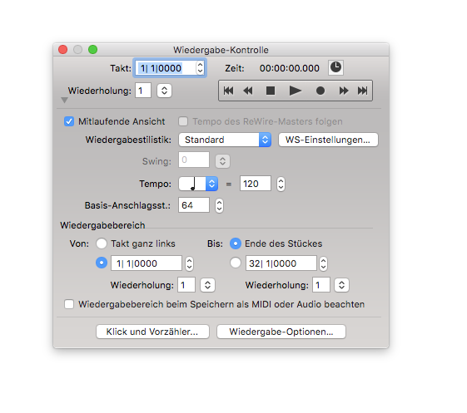Open the Wiedergabestilistik Standard dropdown

(225, 140)
